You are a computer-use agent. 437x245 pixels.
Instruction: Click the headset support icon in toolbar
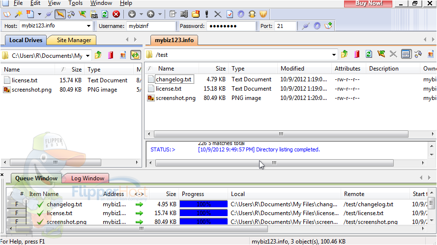click(252, 14)
